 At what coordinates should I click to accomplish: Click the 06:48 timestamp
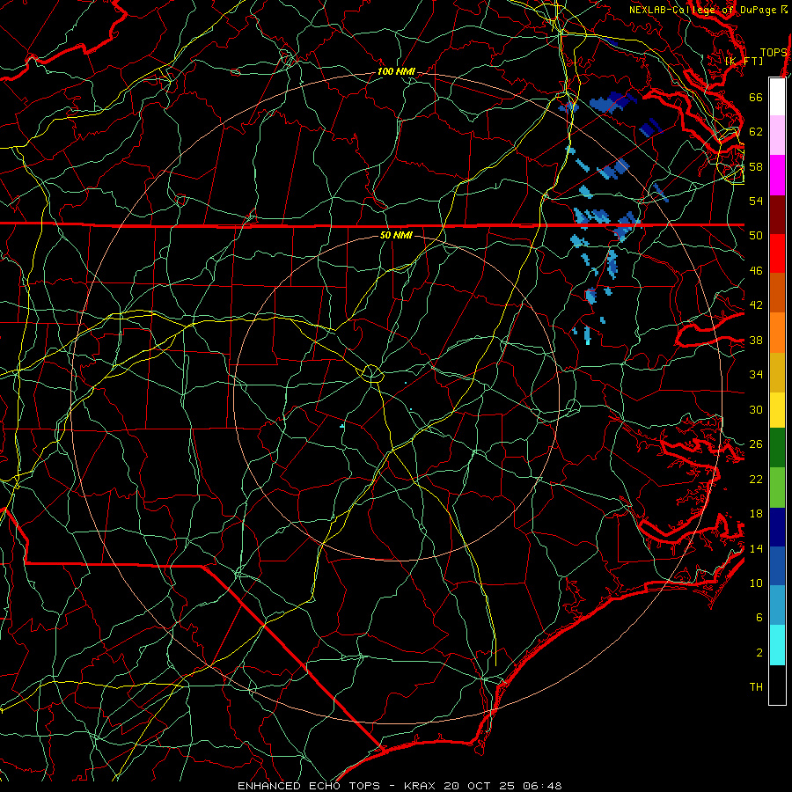click(543, 786)
